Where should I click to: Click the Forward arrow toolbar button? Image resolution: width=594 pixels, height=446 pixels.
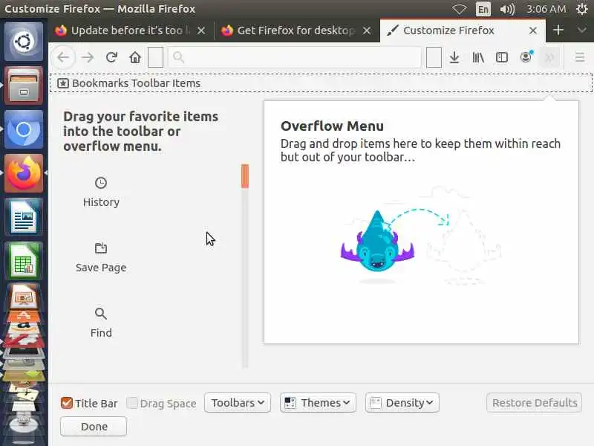pos(88,58)
